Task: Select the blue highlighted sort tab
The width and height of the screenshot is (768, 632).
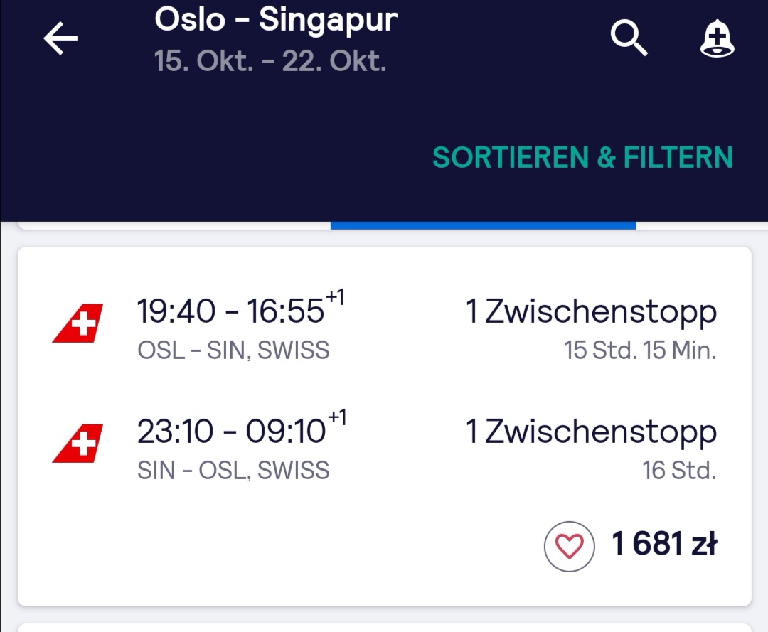Action: coord(484,225)
